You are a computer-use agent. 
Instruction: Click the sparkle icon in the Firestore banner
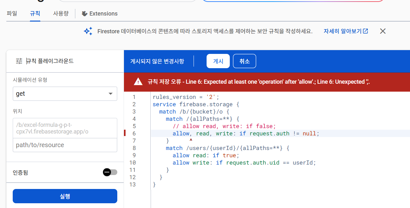click(88, 31)
